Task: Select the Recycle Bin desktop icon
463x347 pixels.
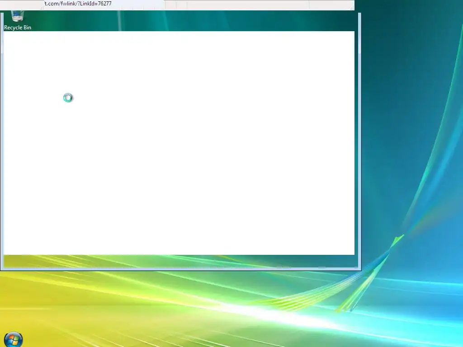Action: (18, 21)
